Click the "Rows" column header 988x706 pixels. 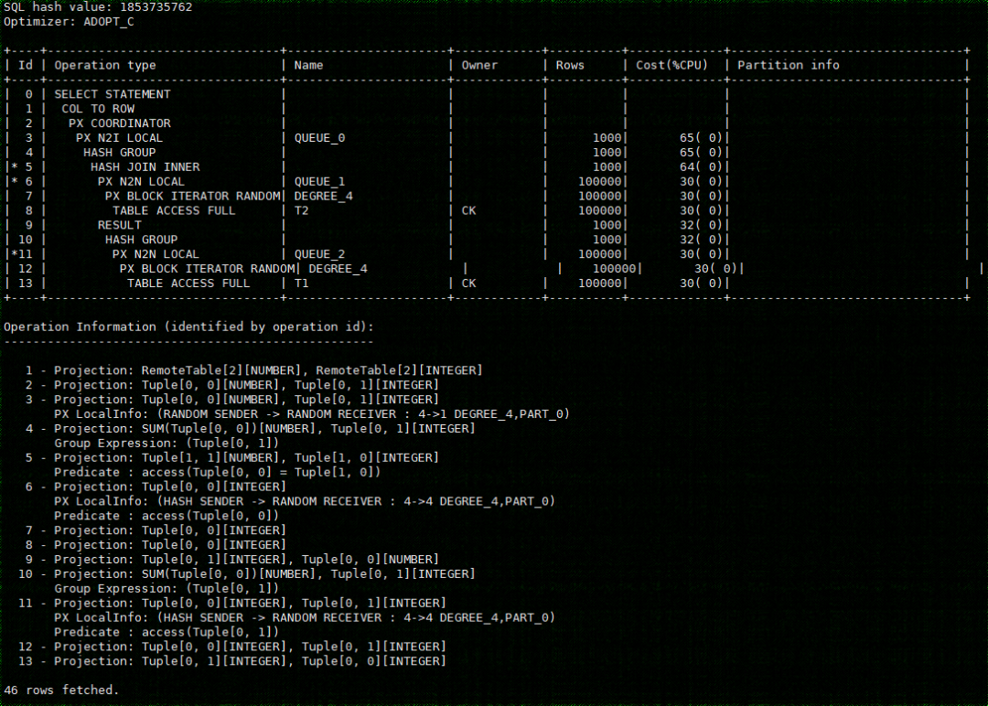tap(570, 65)
